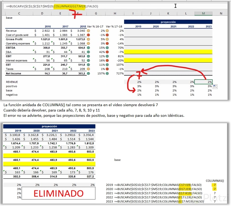The width and height of the screenshot is (231, 206).
Task: Click the green status icon beside Revenue 2% variance
Action: [x=107, y=31]
